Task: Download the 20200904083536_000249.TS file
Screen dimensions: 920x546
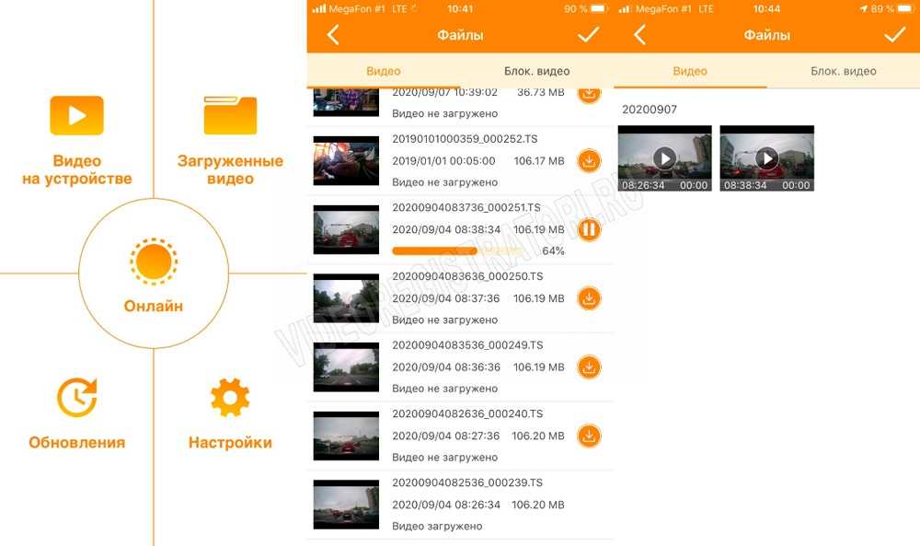Action: pos(589,367)
